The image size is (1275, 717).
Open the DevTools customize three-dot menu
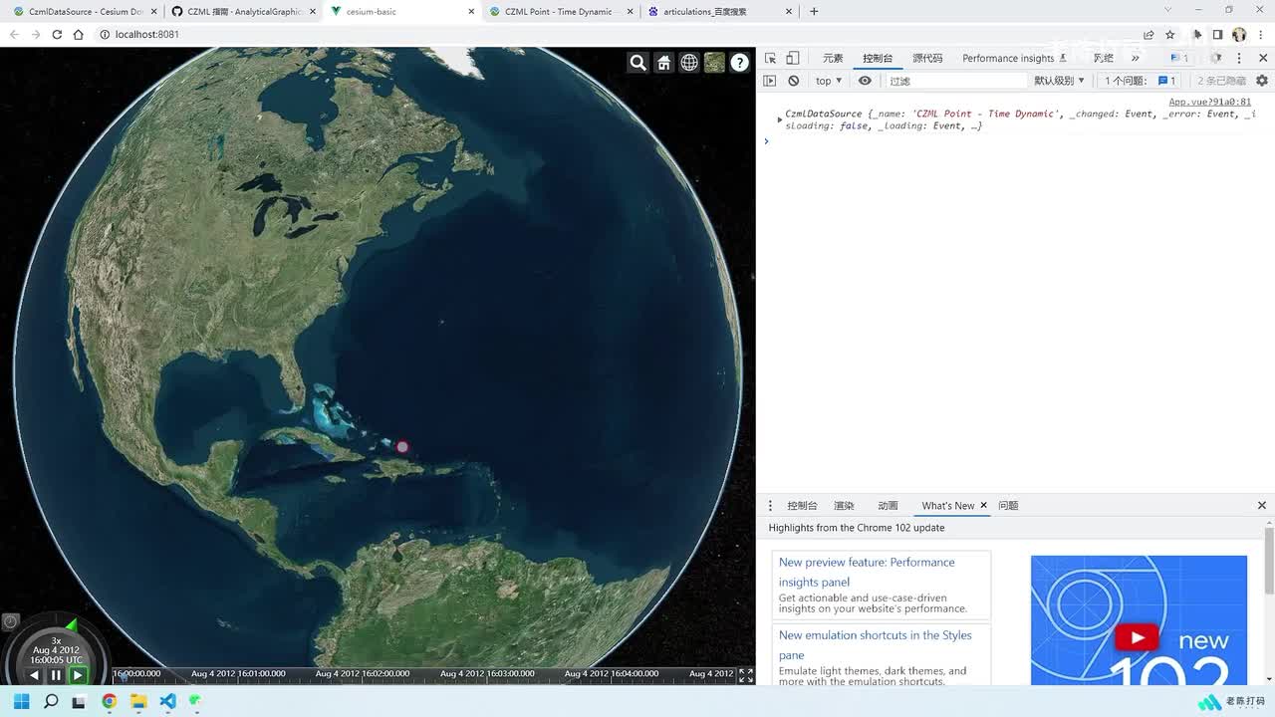[1239, 58]
